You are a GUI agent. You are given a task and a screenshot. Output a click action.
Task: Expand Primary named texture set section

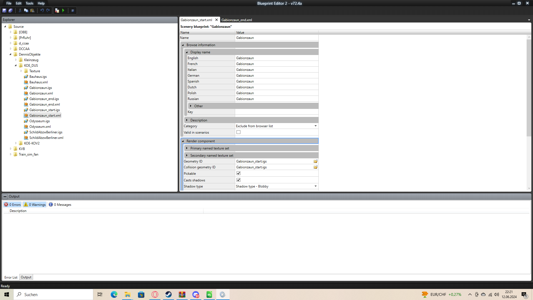pyautogui.click(x=187, y=148)
